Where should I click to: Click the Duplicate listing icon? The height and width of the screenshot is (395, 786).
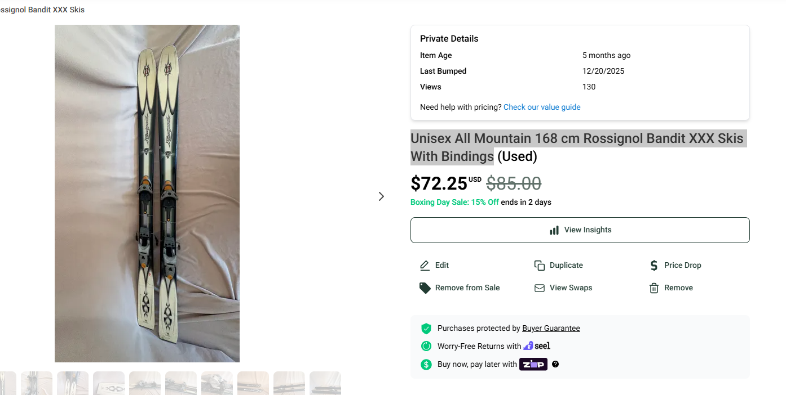pyautogui.click(x=540, y=266)
